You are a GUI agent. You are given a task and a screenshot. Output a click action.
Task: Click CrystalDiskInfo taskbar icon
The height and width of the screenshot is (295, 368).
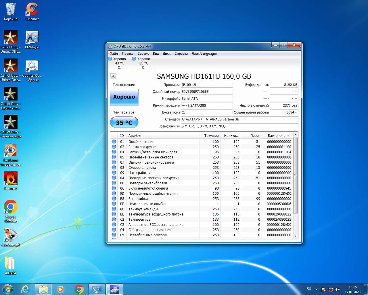pos(114,289)
